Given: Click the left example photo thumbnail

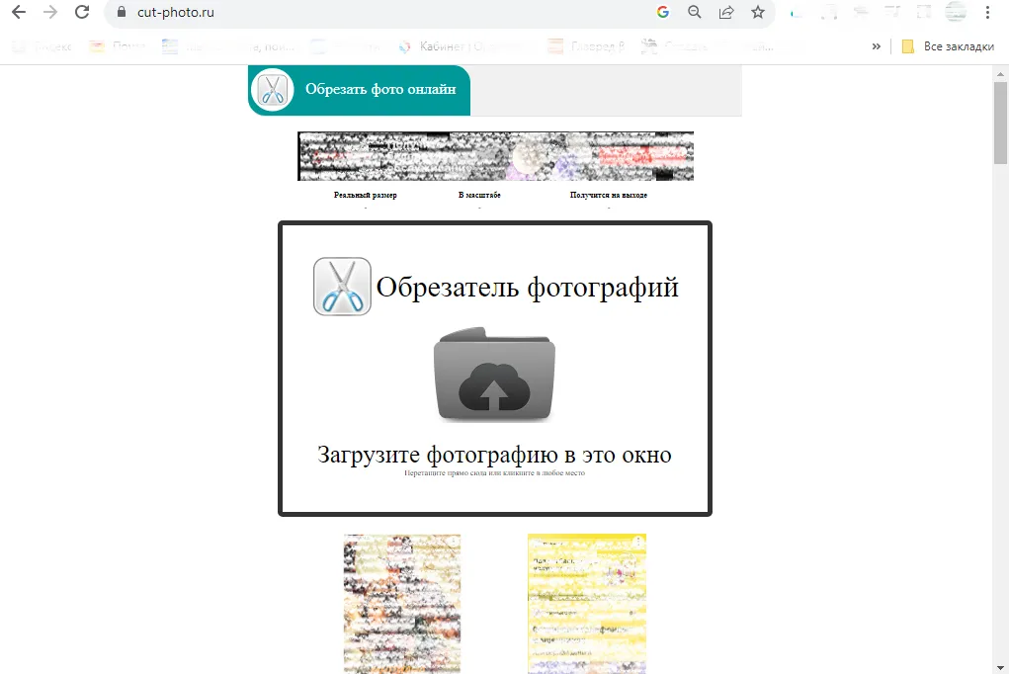Looking at the screenshot, I should [x=401, y=603].
